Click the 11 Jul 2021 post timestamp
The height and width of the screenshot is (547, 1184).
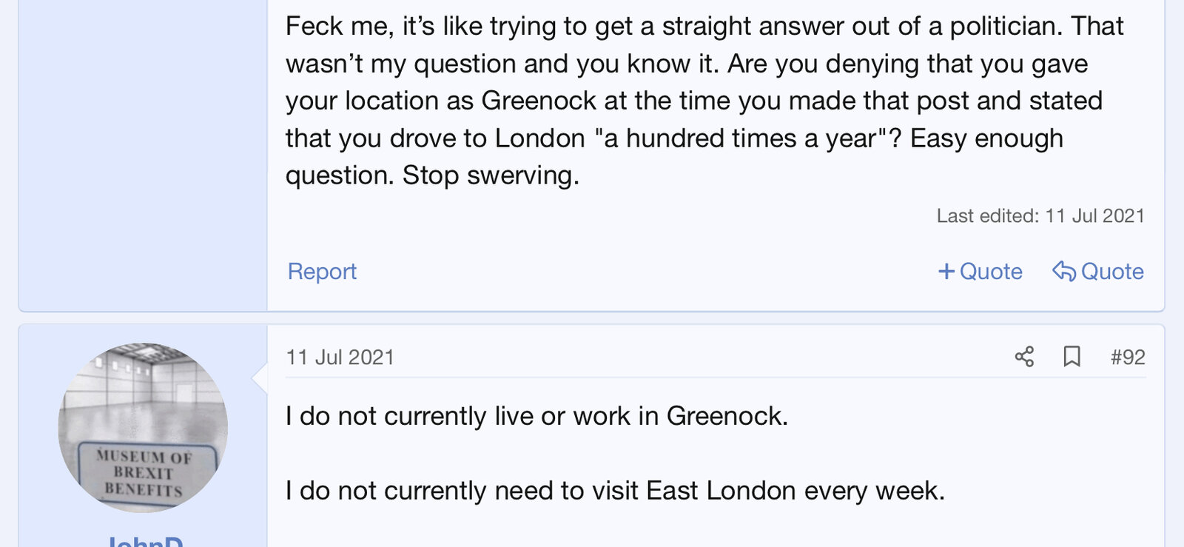[x=340, y=358]
